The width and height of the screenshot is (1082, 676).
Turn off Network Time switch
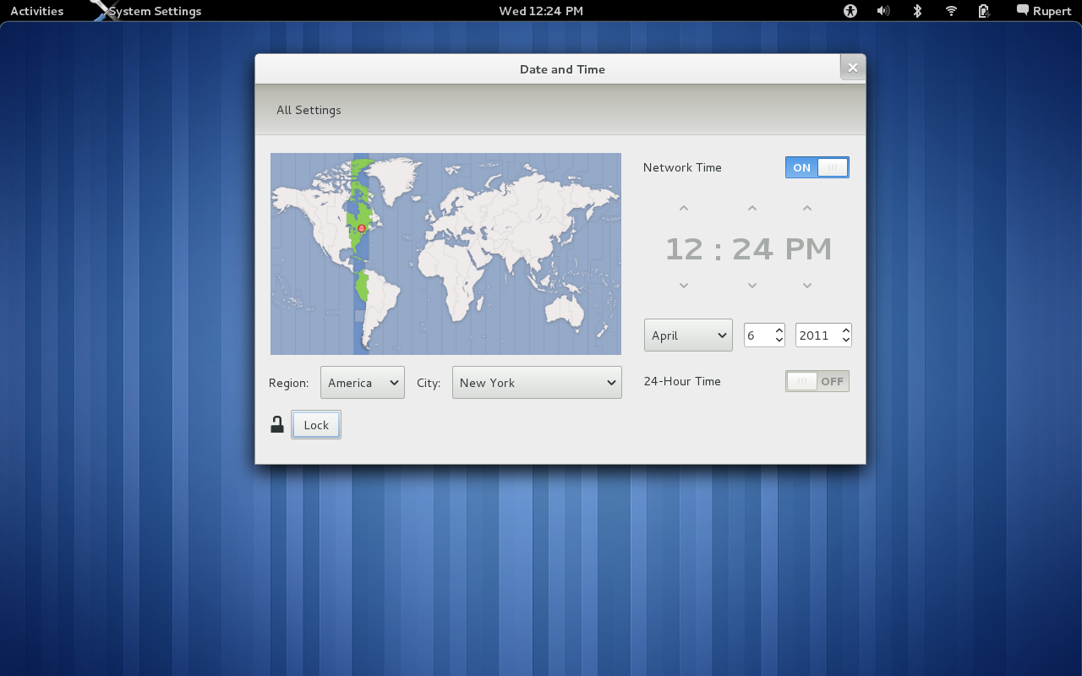pyautogui.click(x=817, y=167)
